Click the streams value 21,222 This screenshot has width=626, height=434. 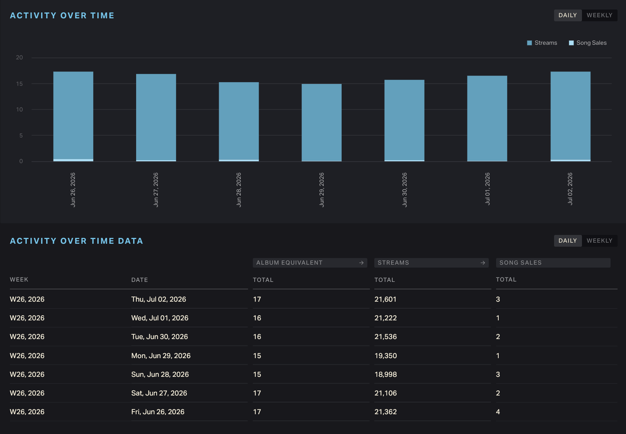pyautogui.click(x=386, y=318)
